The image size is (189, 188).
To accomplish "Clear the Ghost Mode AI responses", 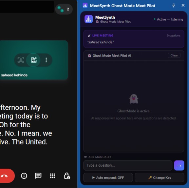I will [x=174, y=55].
